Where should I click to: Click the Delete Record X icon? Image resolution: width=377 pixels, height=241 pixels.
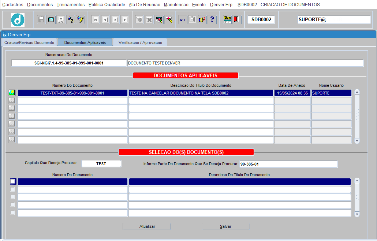pos(149,19)
